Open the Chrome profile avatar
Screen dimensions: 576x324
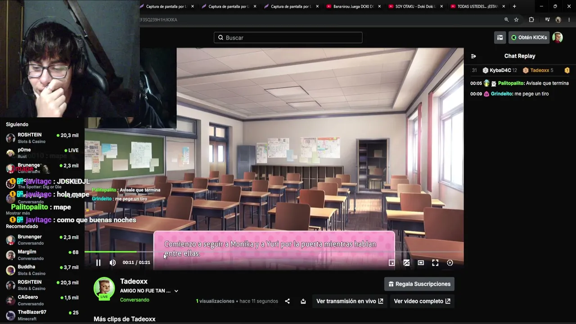tap(558, 20)
